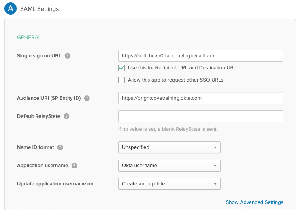Click the arrow on Okta username dropdown
Image resolution: width=298 pixels, height=210 pixels.
215,166
